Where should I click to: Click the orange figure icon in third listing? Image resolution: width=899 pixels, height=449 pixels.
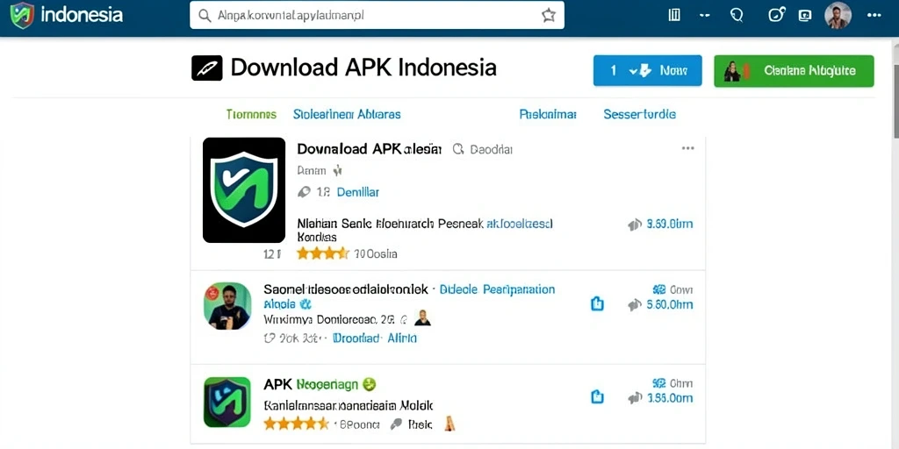coord(450,424)
